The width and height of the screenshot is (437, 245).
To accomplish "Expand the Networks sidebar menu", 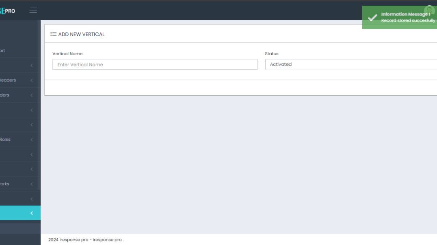I will tap(16, 184).
